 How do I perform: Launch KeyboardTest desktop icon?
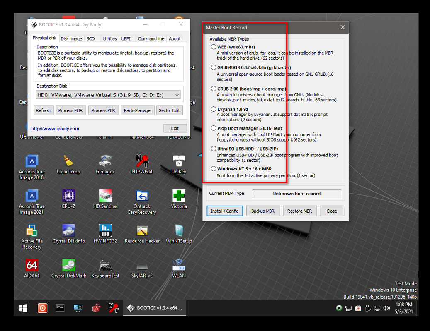105,269
